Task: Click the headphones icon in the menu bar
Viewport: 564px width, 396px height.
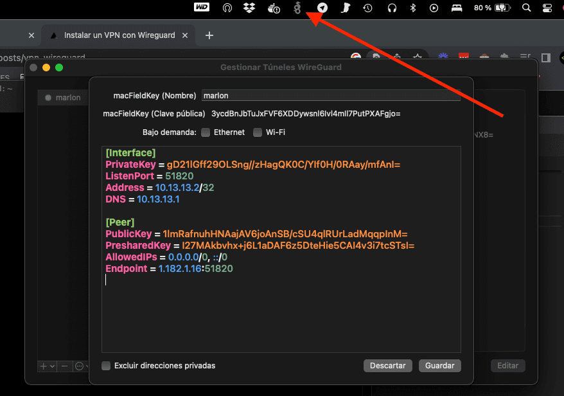Action: [392, 8]
